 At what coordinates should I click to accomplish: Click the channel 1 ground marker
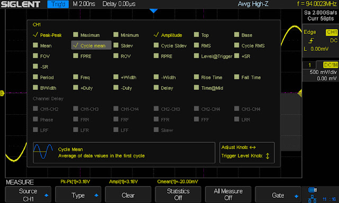tap(2, 94)
